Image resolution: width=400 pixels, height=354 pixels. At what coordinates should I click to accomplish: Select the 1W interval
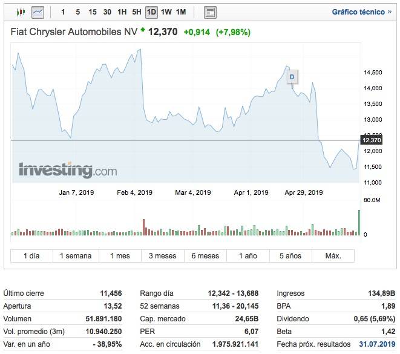(x=166, y=12)
